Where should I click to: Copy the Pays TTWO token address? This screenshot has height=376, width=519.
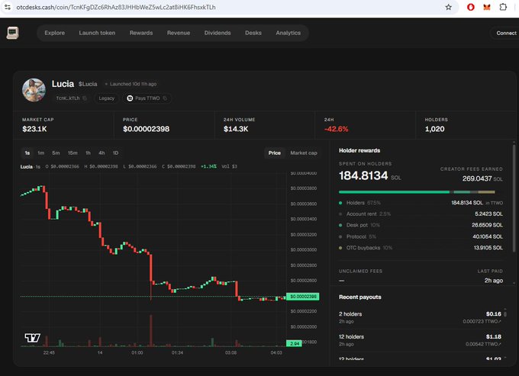click(x=165, y=98)
